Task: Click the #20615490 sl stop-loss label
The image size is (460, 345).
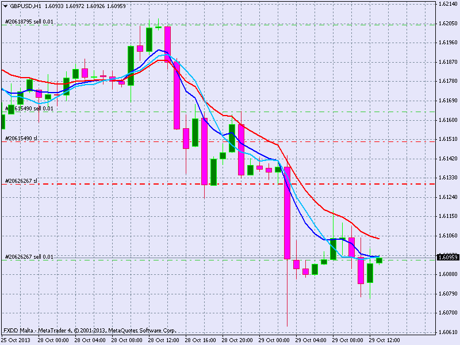Action: [x=21, y=139]
